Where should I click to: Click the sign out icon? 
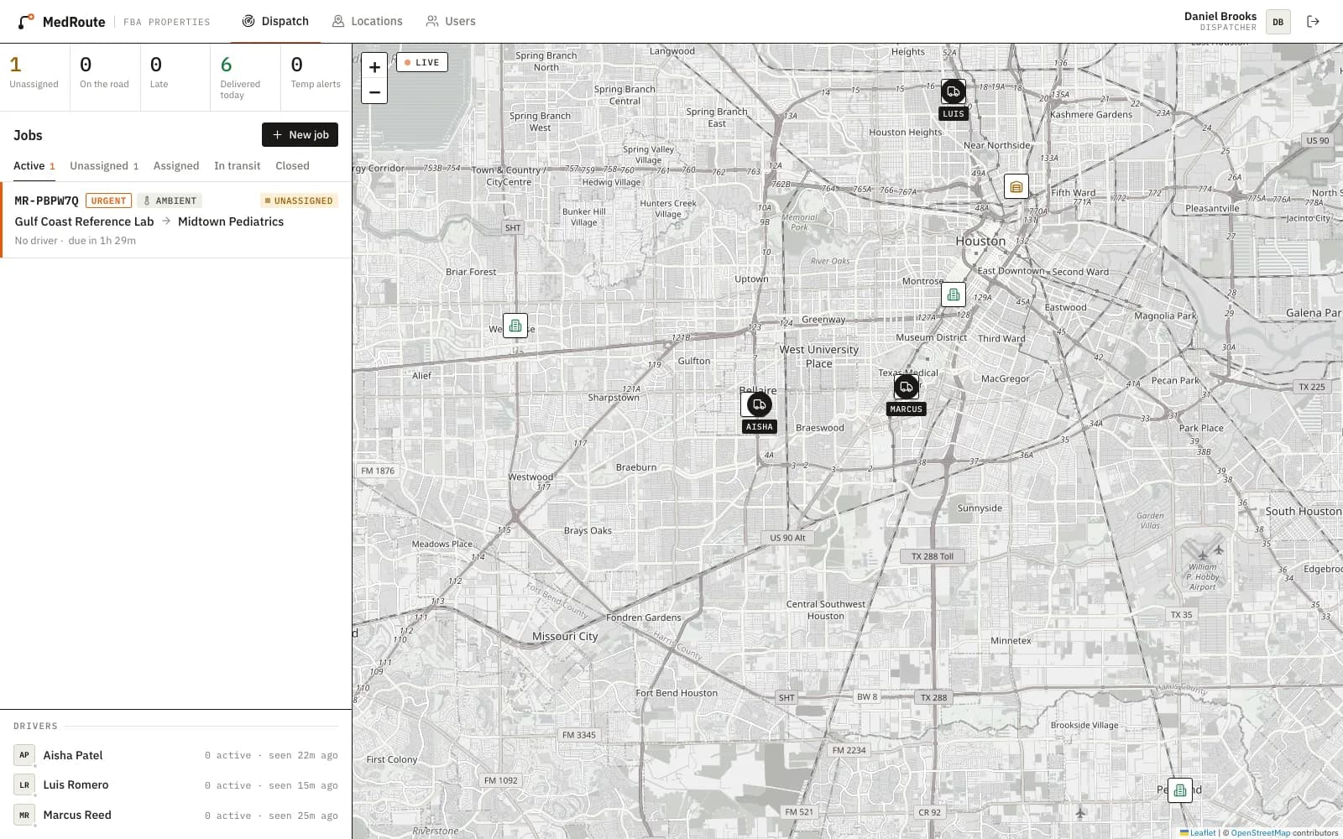(x=1313, y=22)
